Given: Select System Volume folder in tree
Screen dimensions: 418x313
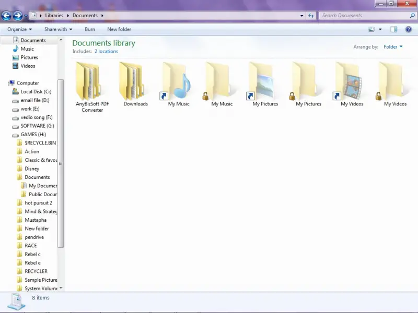Looking at the screenshot, I should point(37,288).
